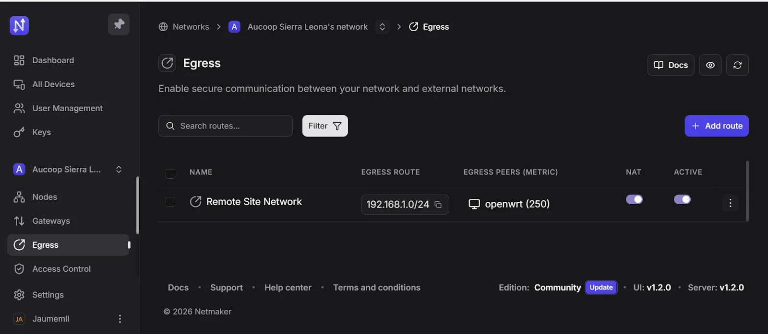Click the egress icon beside Remote Site Network
Image resolution: width=768 pixels, height=334 pixels.
(195, 202)
